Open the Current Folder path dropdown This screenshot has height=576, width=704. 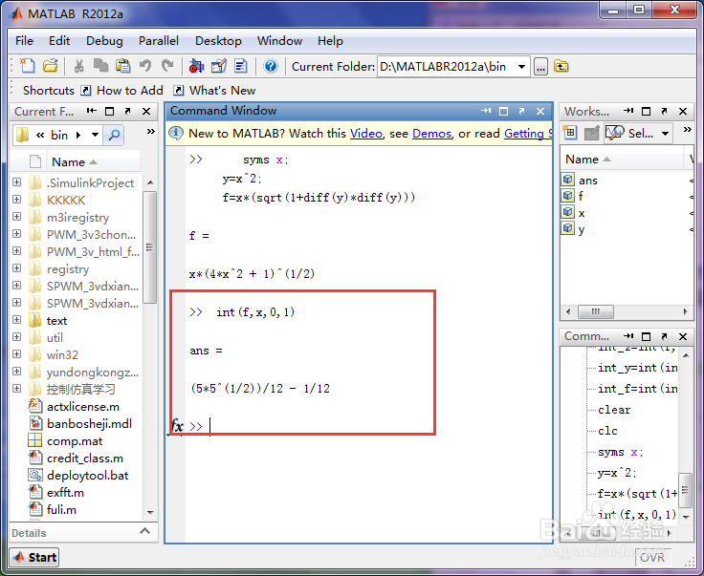pos(521,67)
